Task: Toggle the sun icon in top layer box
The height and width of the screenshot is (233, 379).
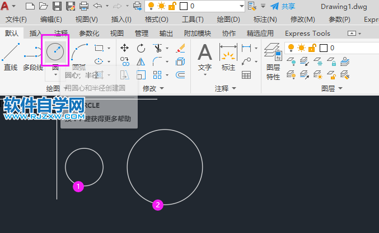Action: click(161, 6)
